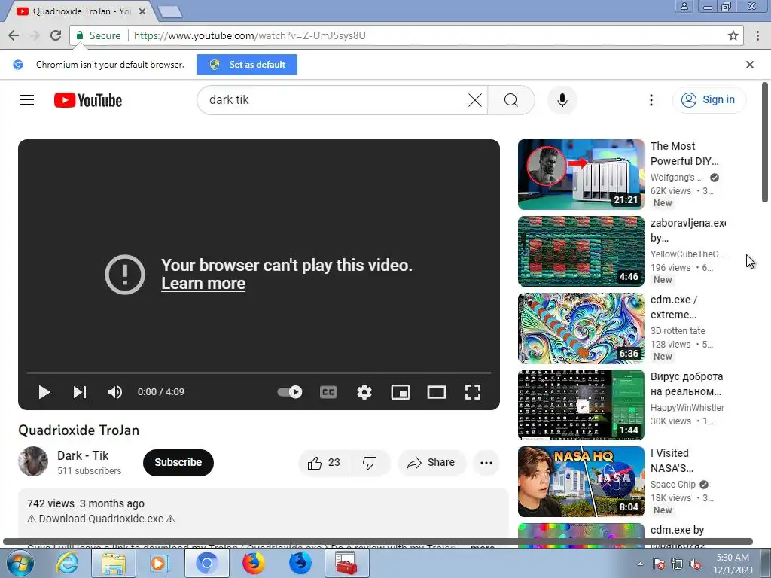
Task: Open the YouTube settings three-dot menu
Action: tap(651, 100)
